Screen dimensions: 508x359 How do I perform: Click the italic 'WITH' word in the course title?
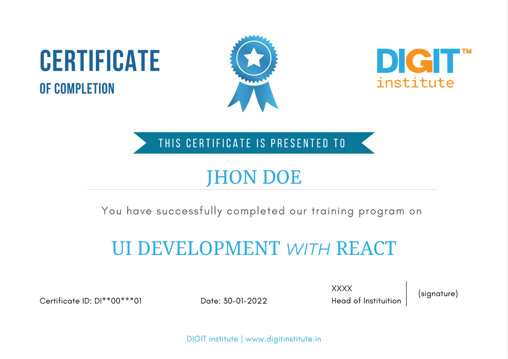pyautogui.click(x=308, y=249)
